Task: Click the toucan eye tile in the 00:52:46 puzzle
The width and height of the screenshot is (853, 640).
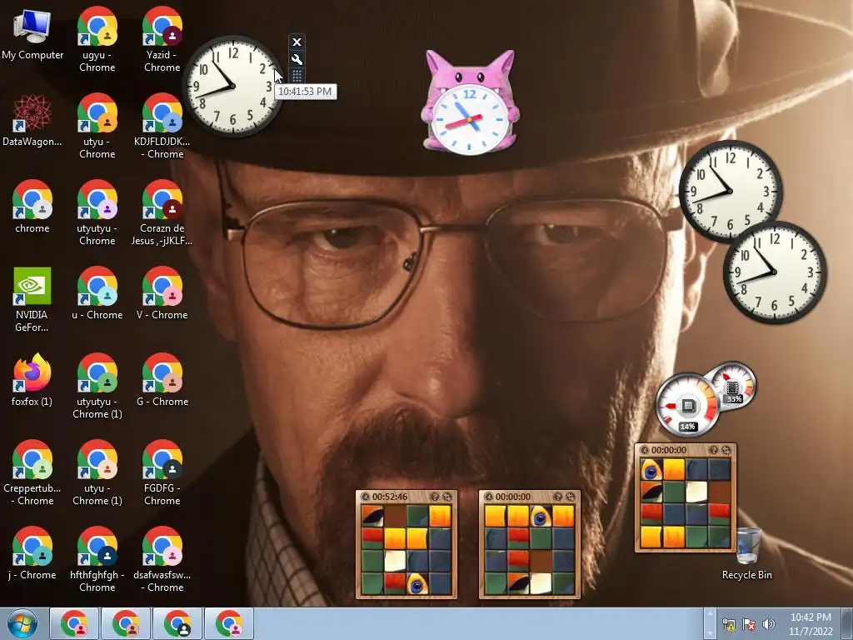Action: tap(417, 584)
